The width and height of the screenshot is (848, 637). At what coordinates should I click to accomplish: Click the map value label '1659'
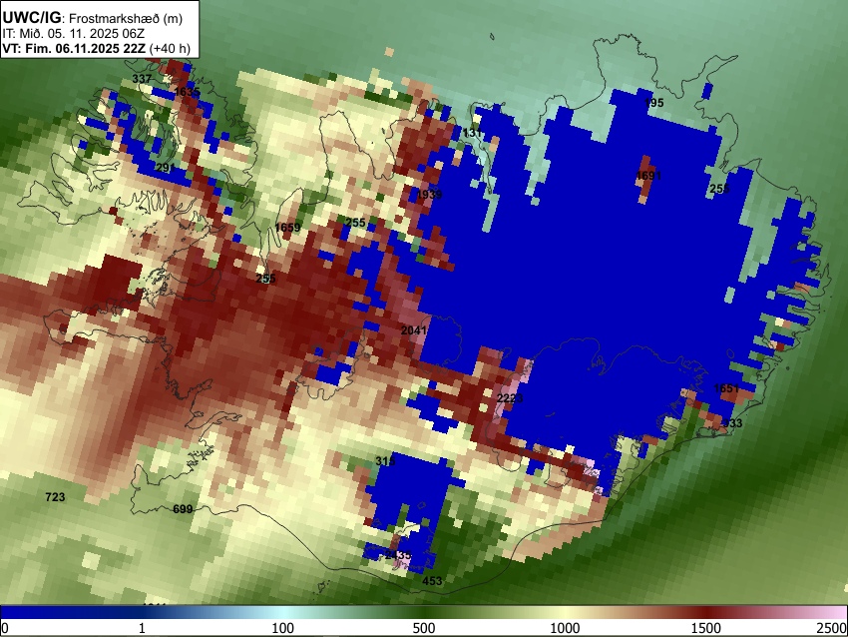coord(287,228)
